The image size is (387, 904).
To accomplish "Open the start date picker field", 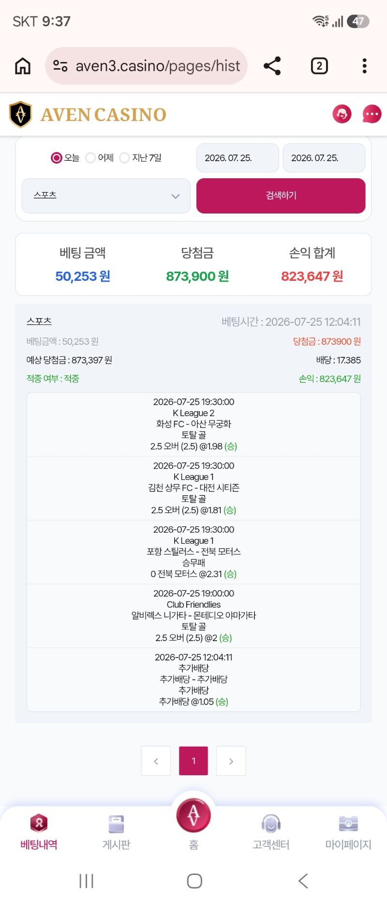I will (238, 158).
